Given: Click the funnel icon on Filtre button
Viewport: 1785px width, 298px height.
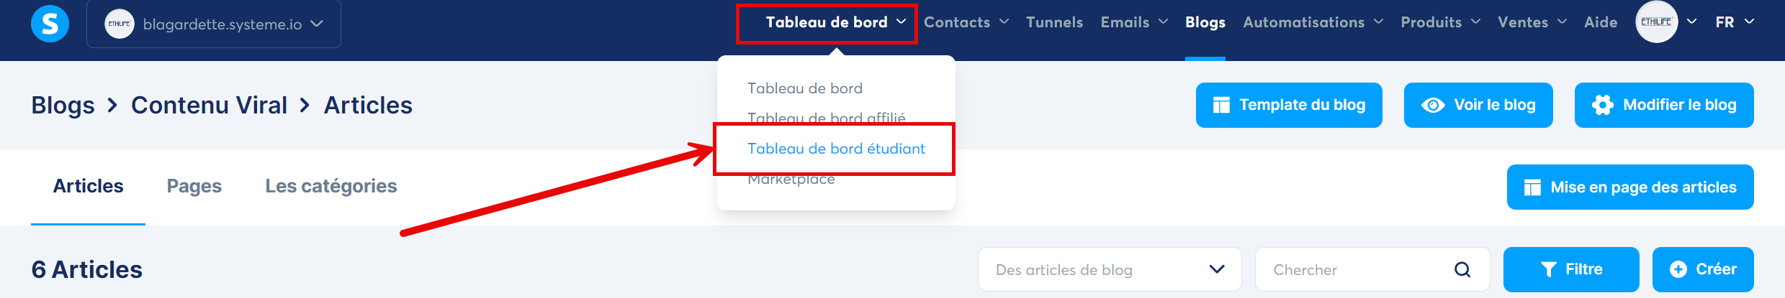Looking at the screenshot, I should 1548,269.
